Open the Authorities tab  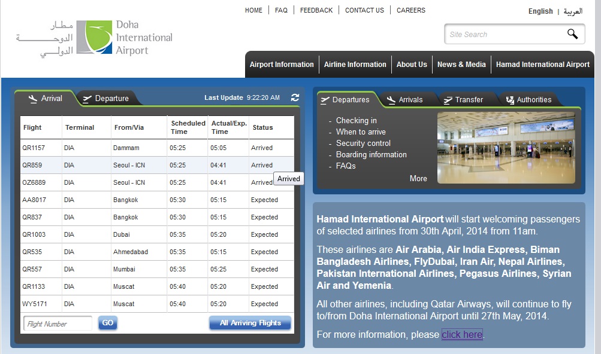point(528,100)
